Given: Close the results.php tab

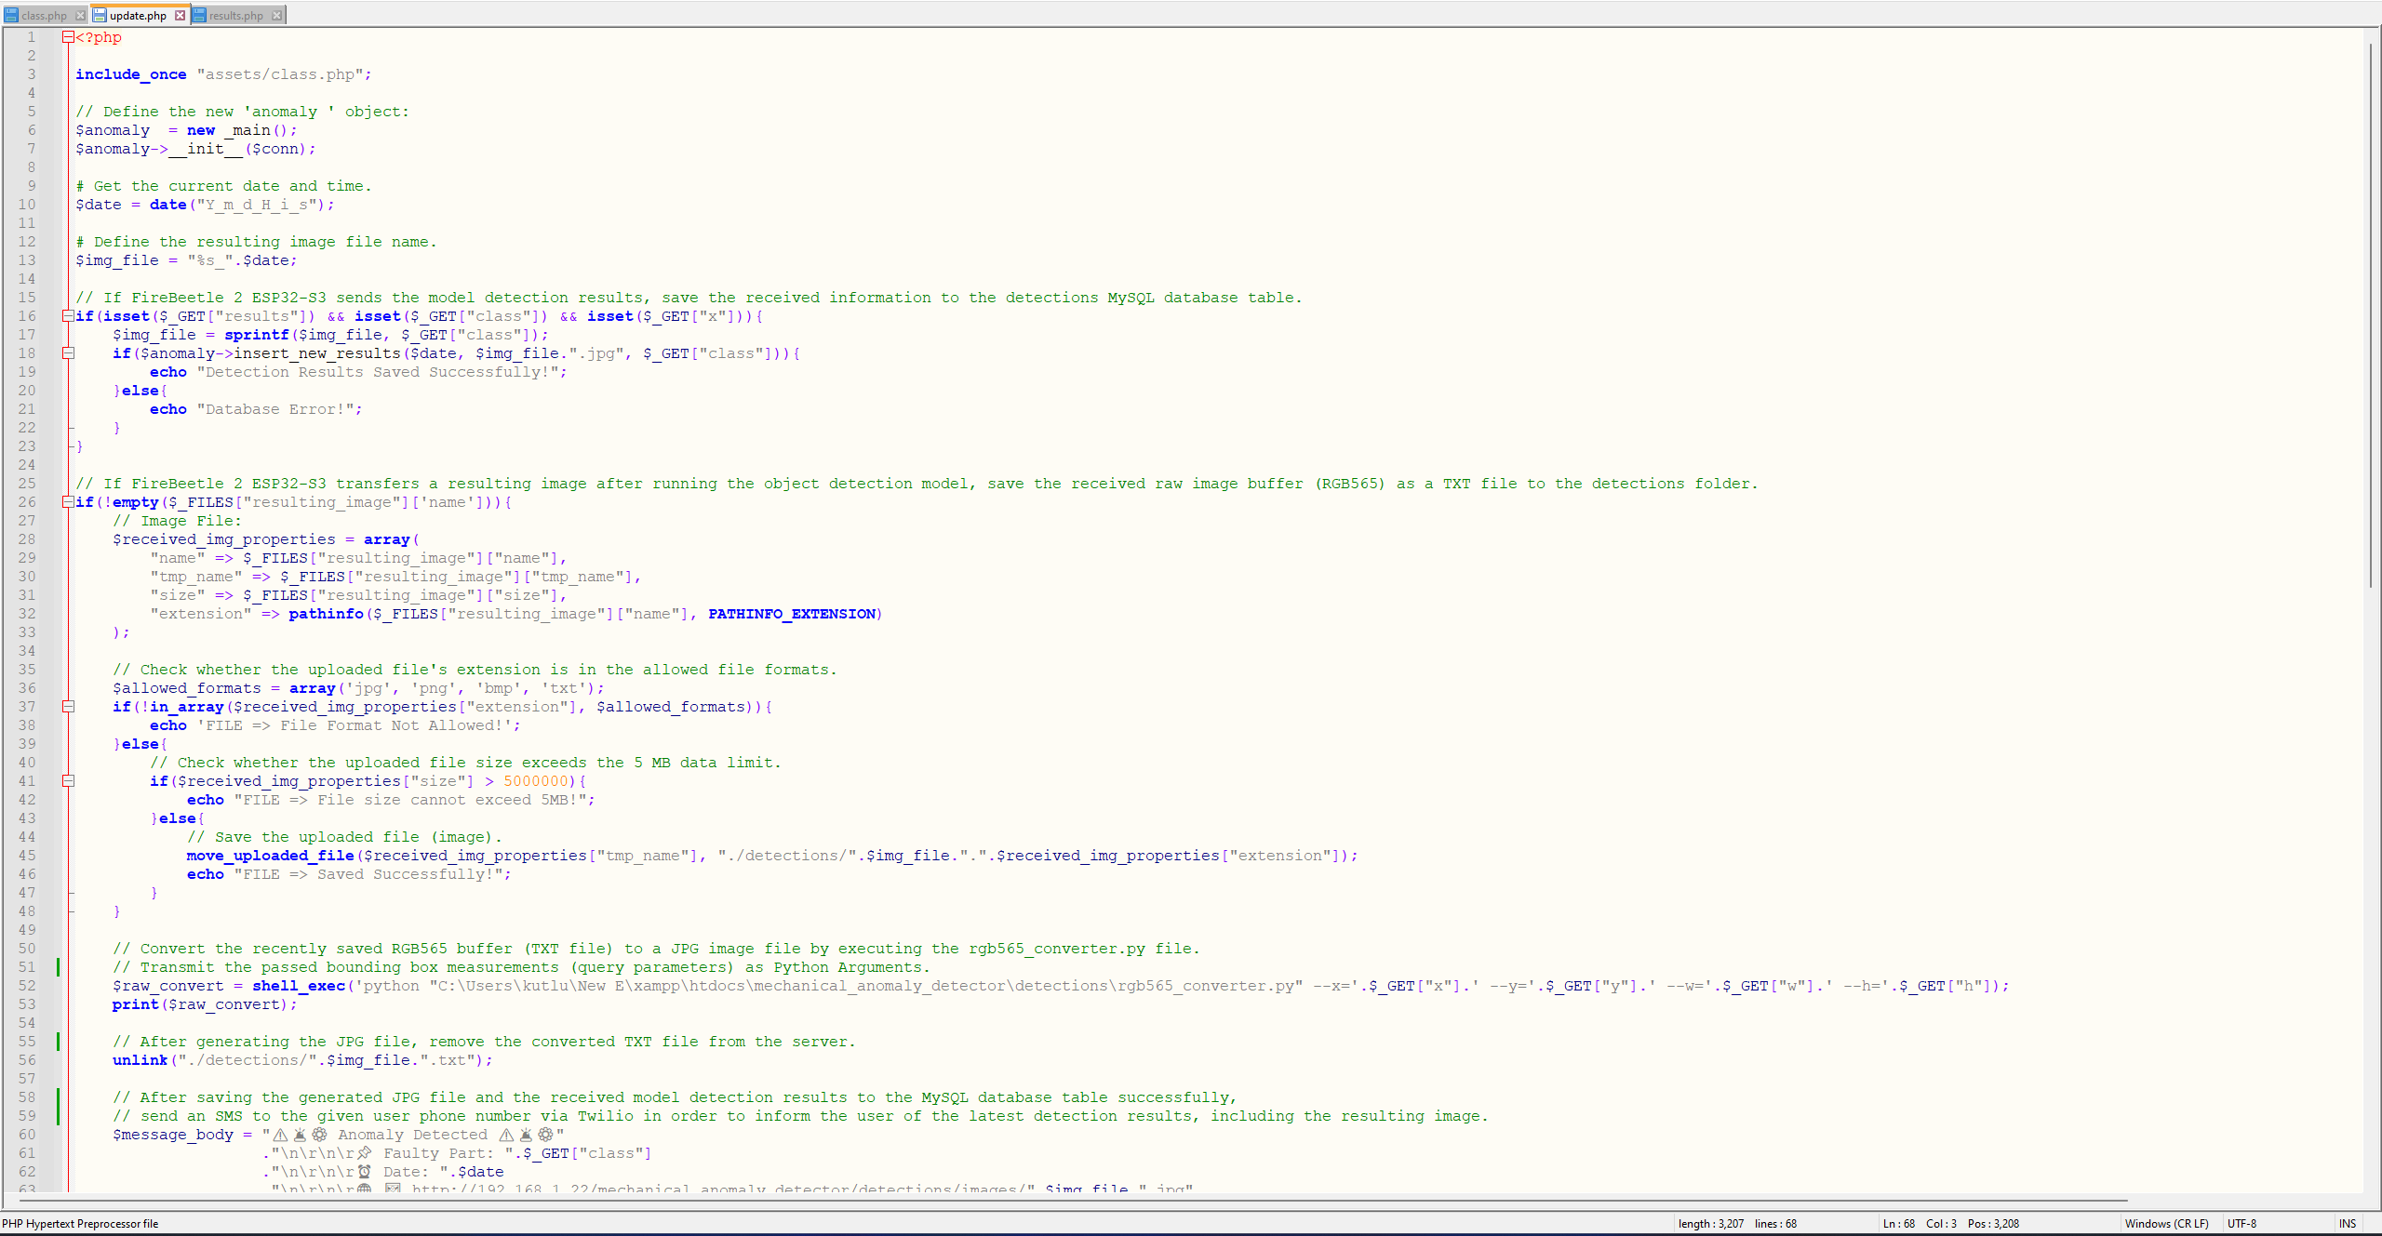Looking at the screenshot, I should coord(276,15).
